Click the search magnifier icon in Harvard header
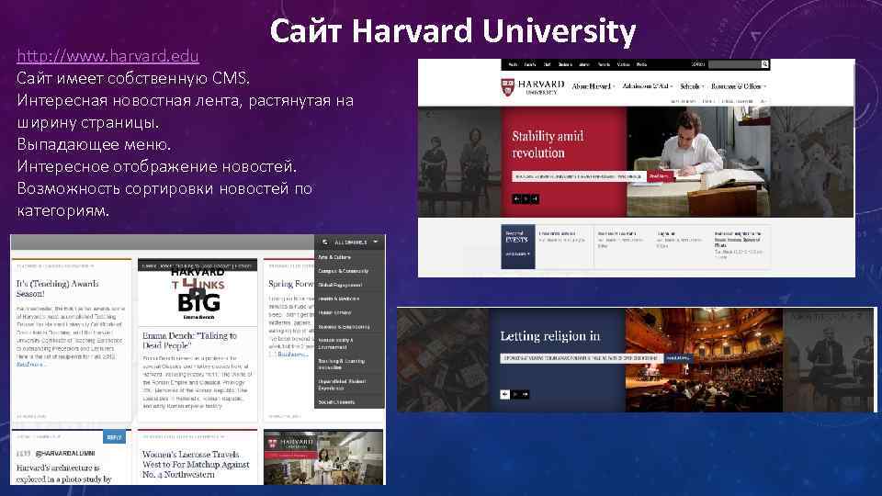 [x=764, y=64]
